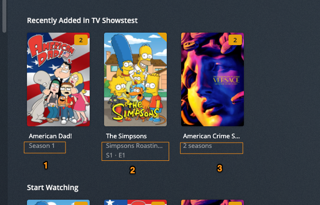
Task: Click the 2 seasons label under American Crime Story
Action: tap(197, 146)
